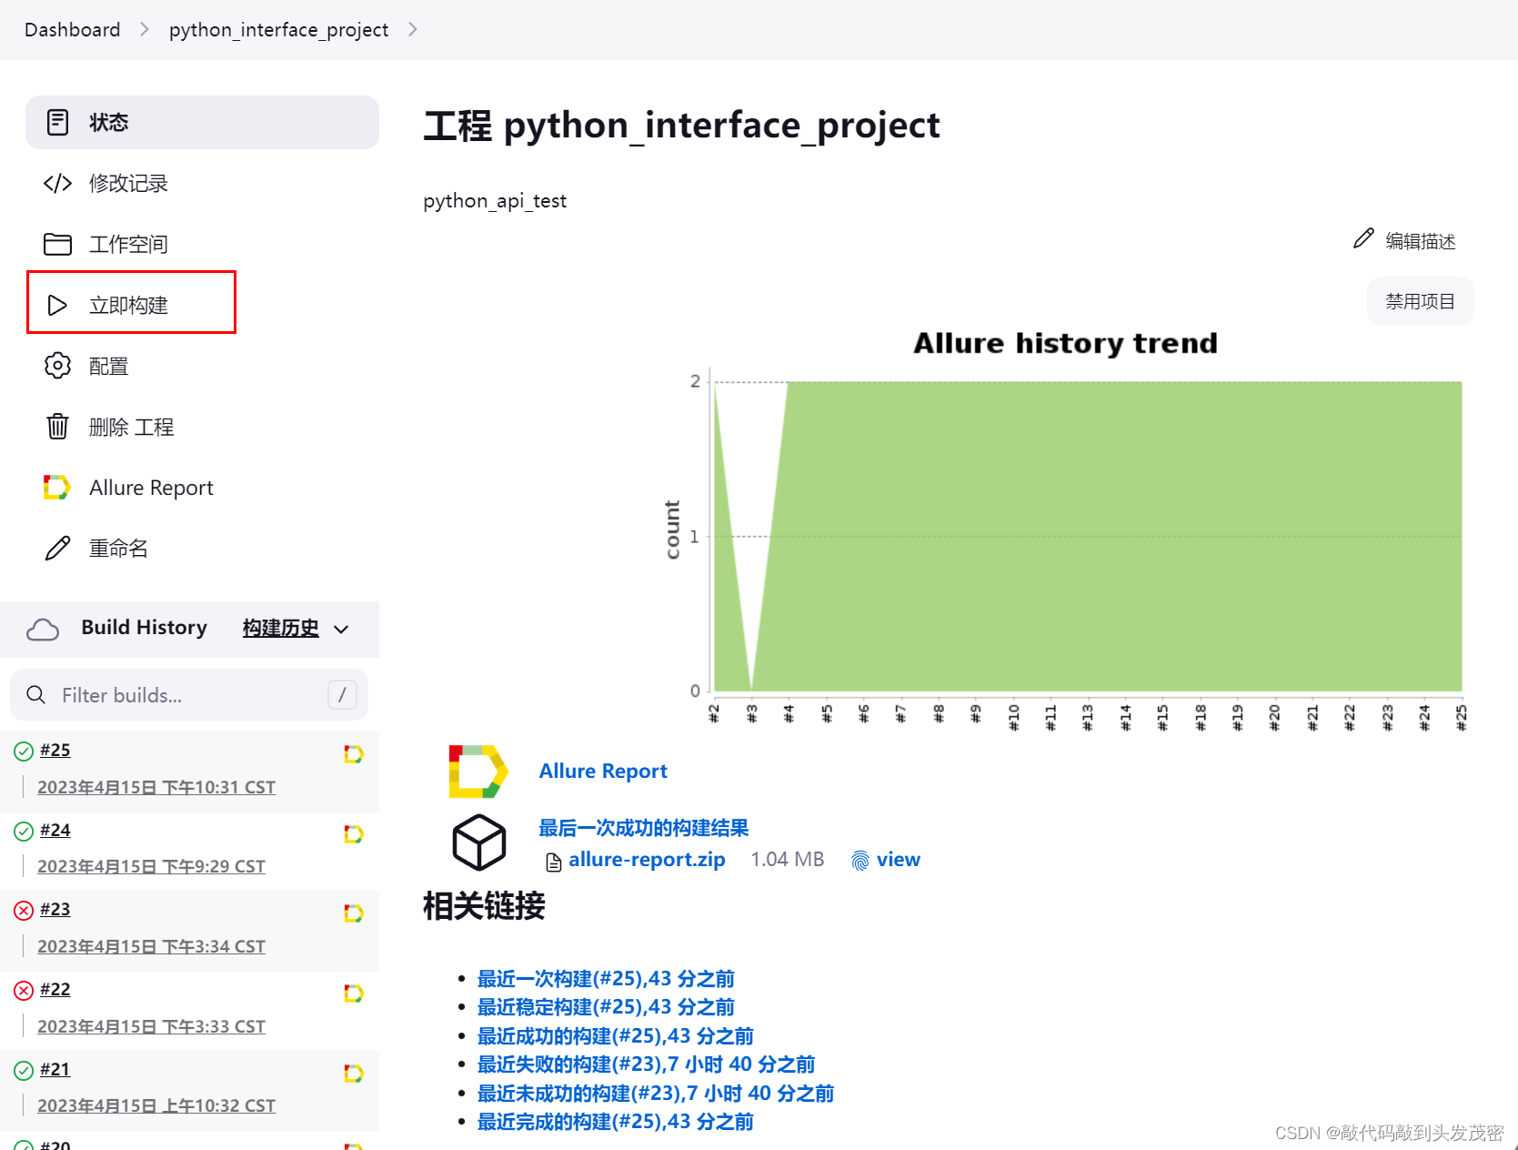Click the success status icon for build #25

(x=24, y=752)
